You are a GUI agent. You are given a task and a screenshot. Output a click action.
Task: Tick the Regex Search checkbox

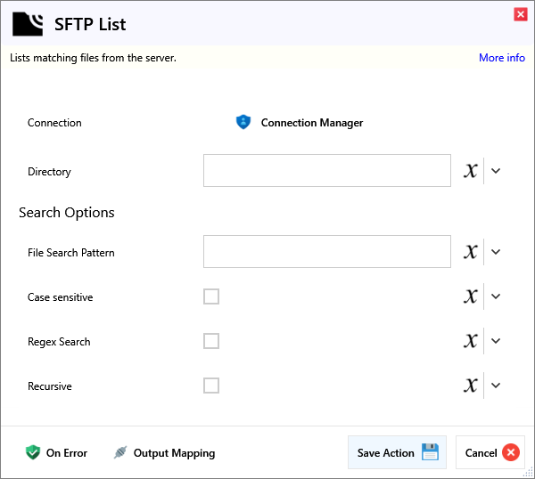[211, 341]
